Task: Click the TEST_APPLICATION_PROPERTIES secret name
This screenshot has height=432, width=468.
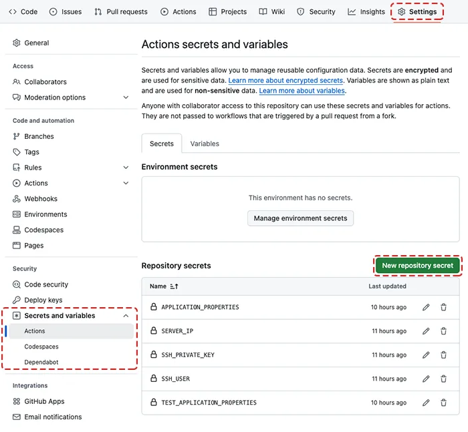Action: (209, 403)
